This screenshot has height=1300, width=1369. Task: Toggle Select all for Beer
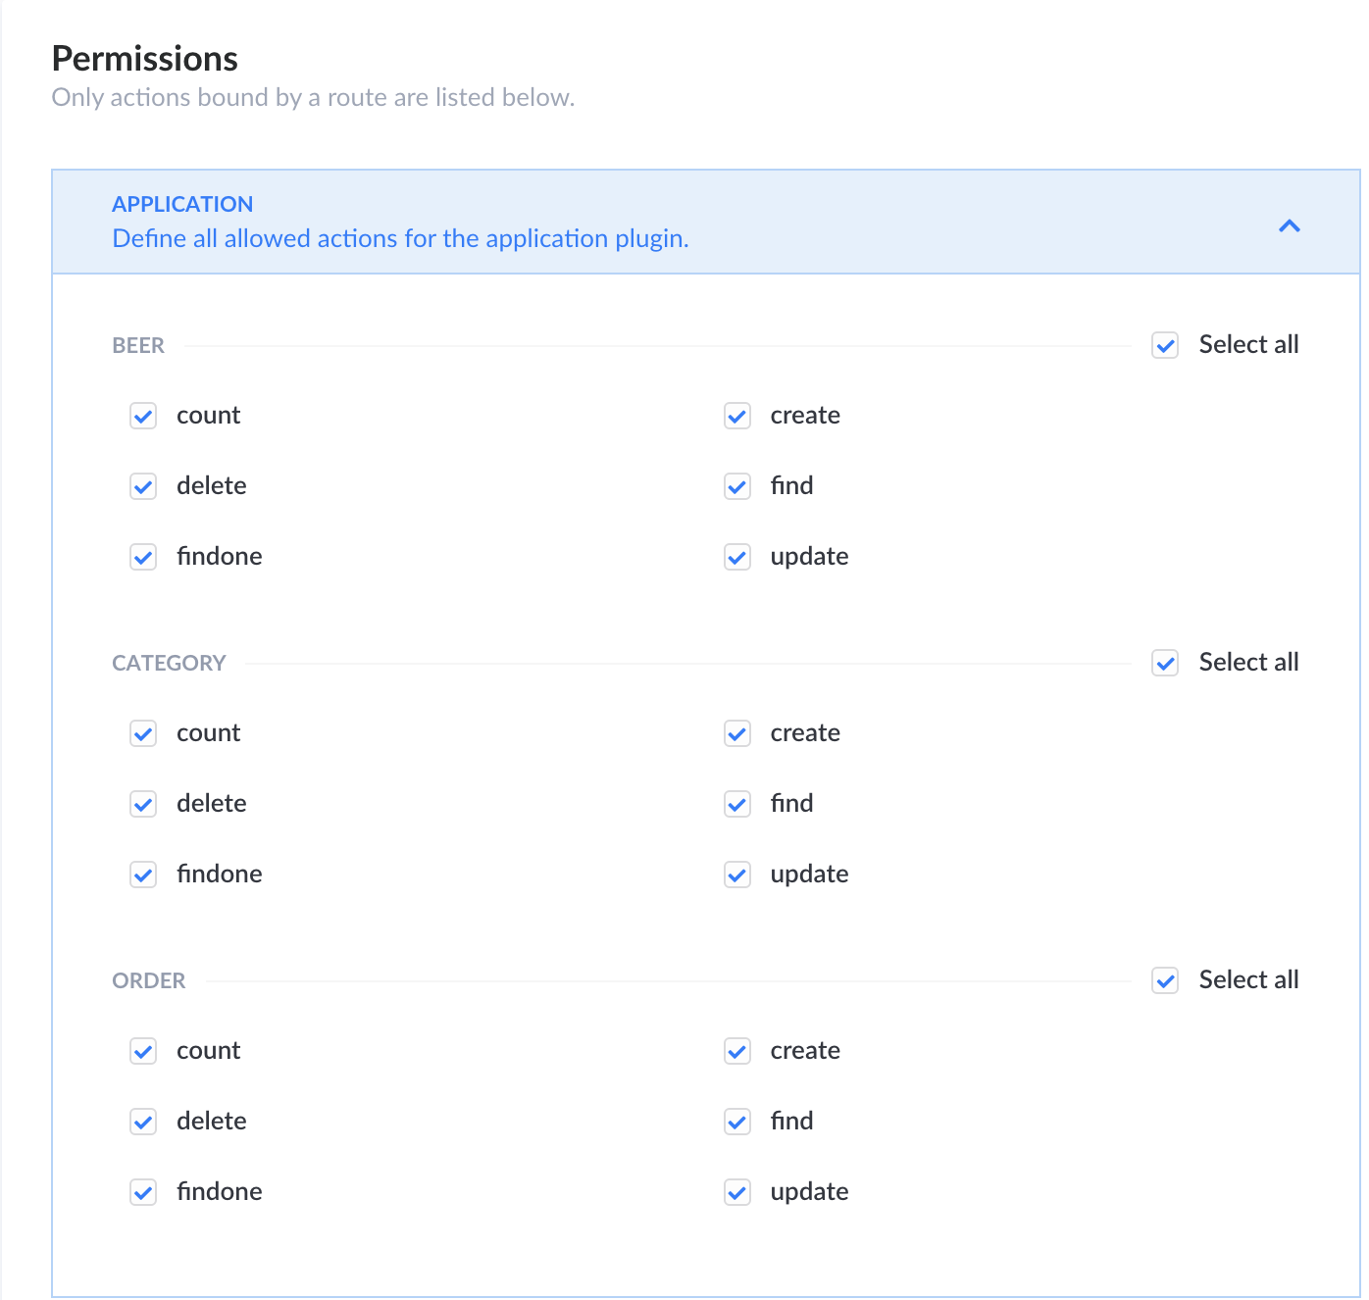(x=1165, y=346)
